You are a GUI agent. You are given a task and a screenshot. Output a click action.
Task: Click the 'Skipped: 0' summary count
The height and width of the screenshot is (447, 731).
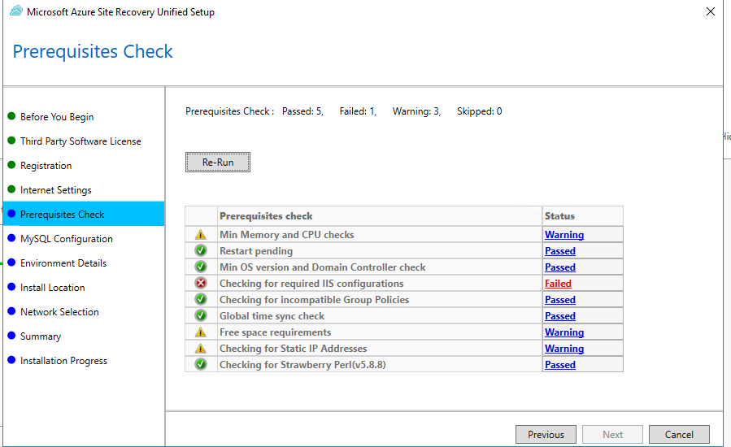(x=479, y=111)
